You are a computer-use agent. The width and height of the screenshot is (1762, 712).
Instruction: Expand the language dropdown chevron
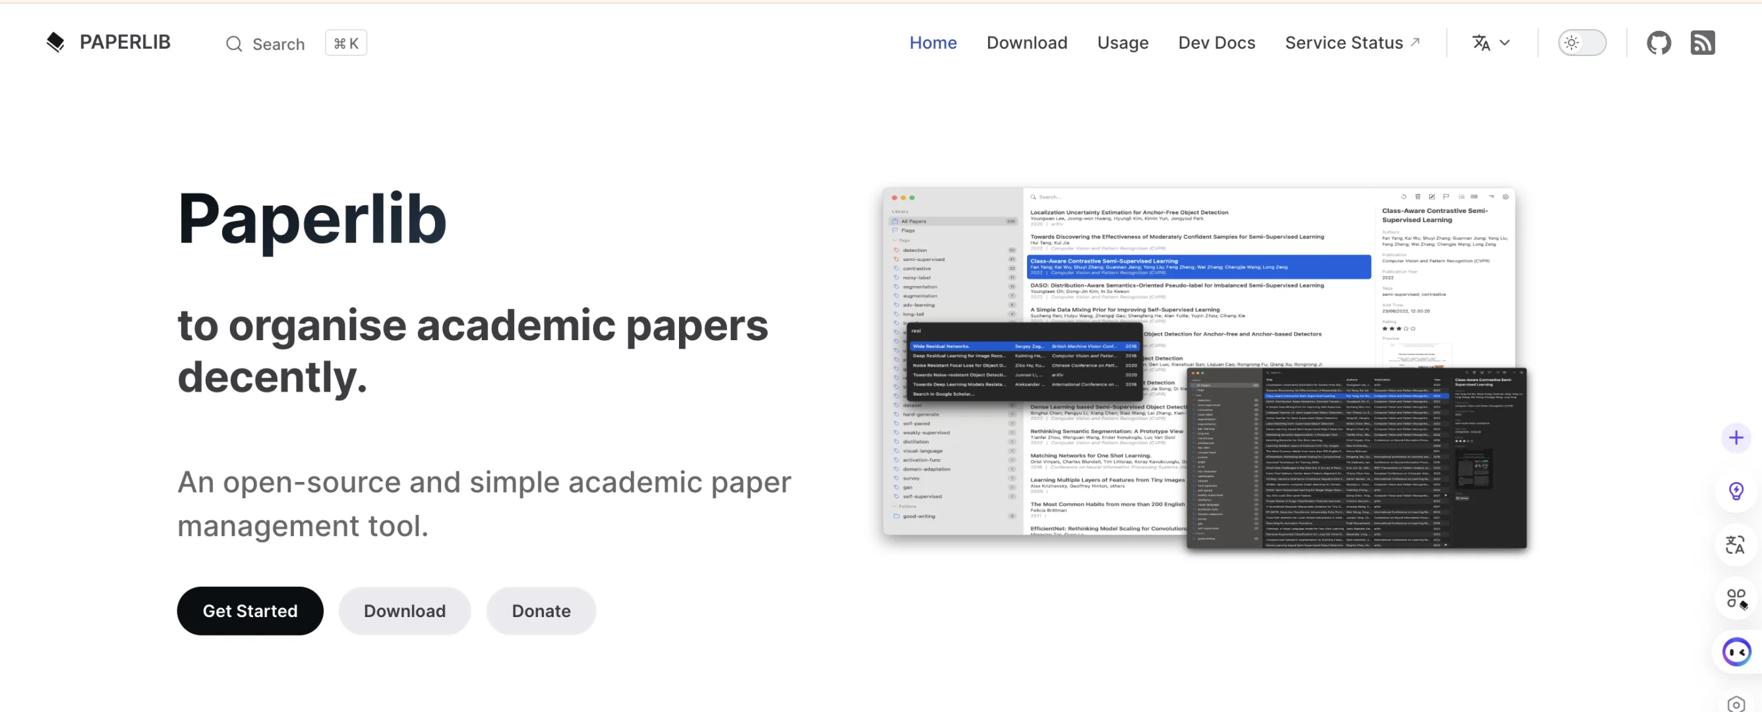(x=1504, y=42)
